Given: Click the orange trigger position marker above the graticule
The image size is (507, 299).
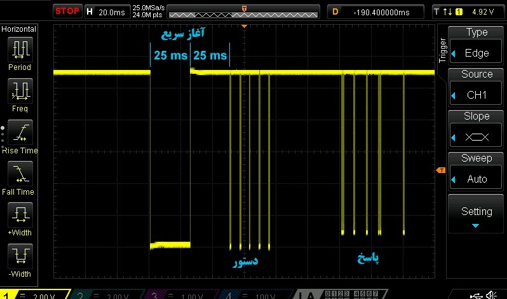Looking at the screenshot, I should click(245, 26).
